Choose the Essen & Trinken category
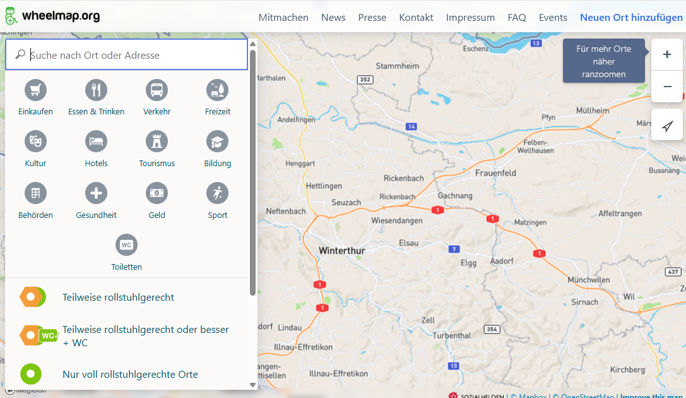 pyautogui.click(x=97, y=98)
